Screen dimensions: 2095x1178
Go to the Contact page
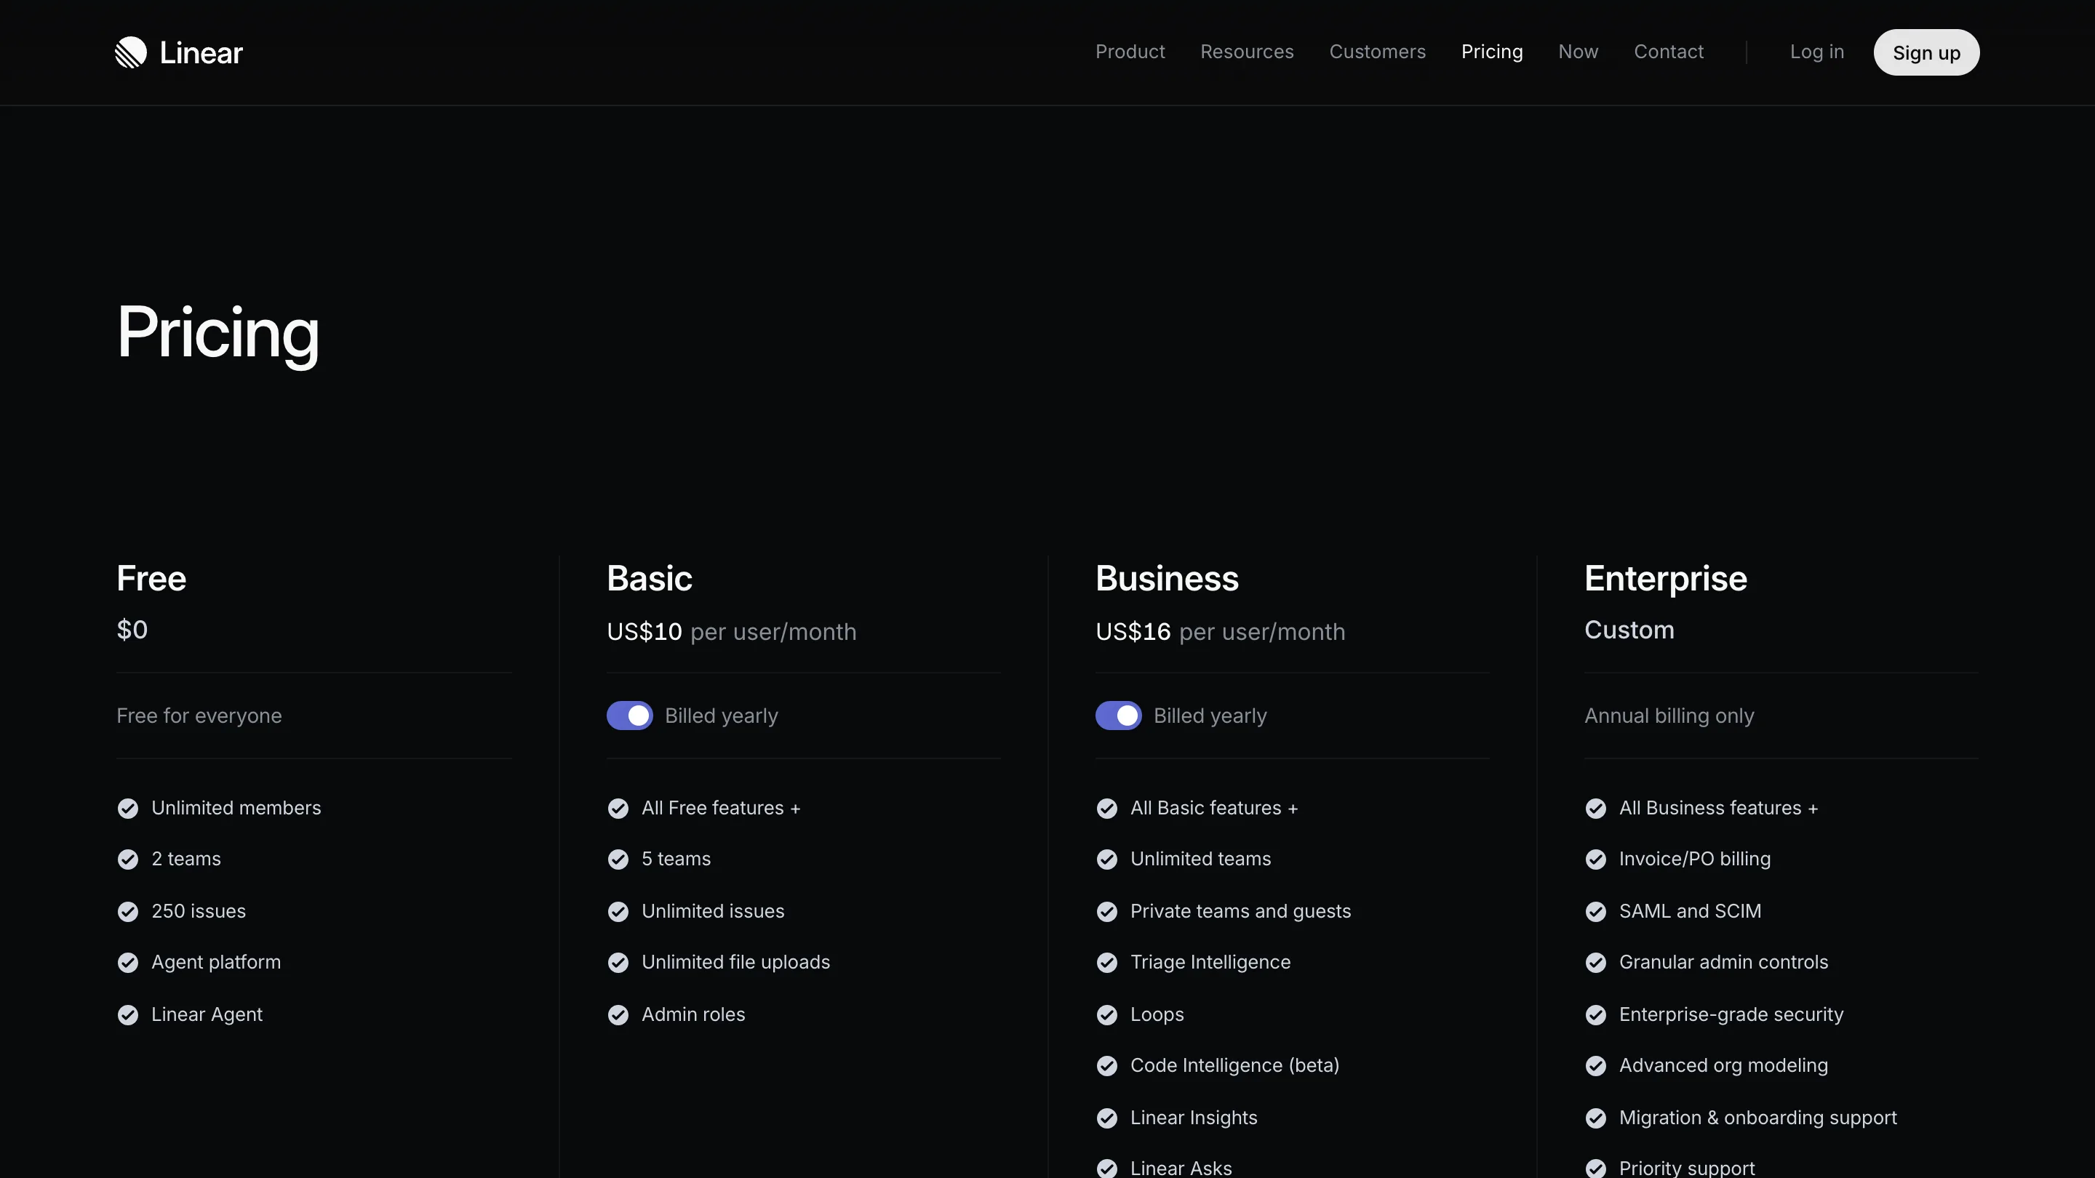point(1668,51)
